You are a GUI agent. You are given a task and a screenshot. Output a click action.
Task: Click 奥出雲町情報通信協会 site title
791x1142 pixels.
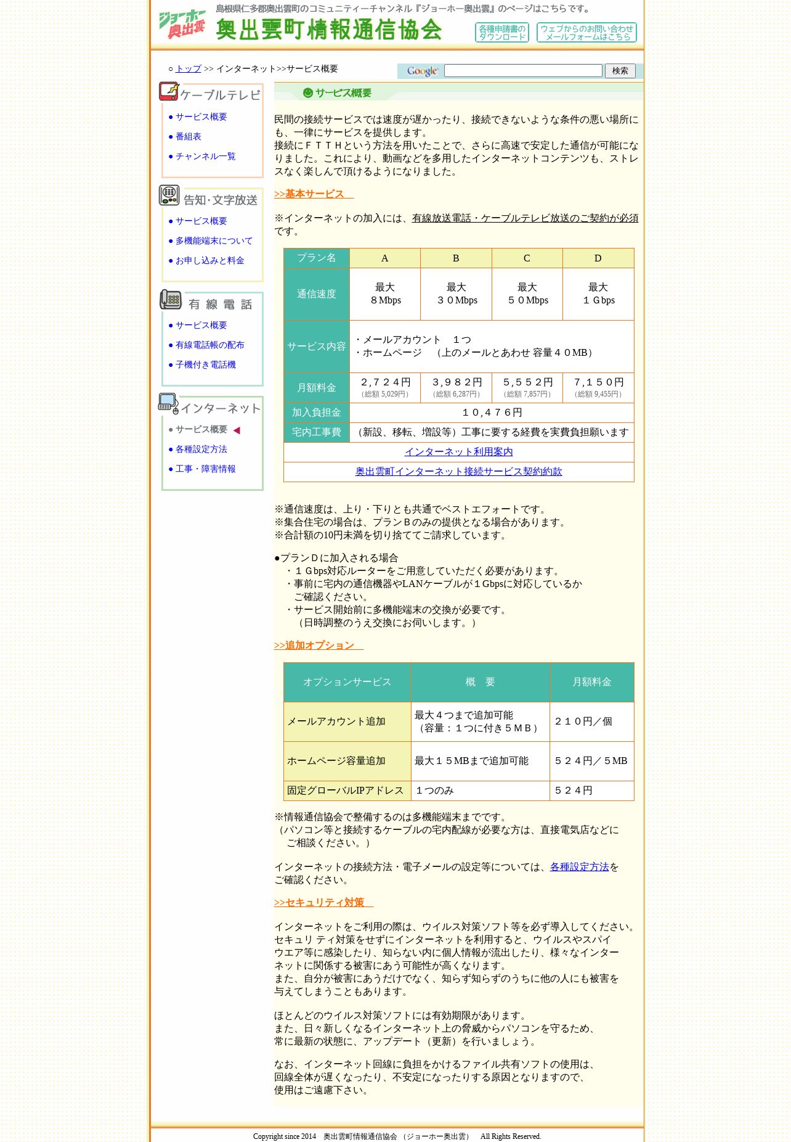coord(329,30)
